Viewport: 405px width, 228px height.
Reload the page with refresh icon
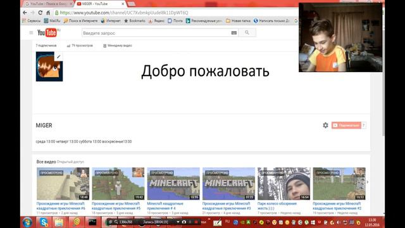coord(40,13)
